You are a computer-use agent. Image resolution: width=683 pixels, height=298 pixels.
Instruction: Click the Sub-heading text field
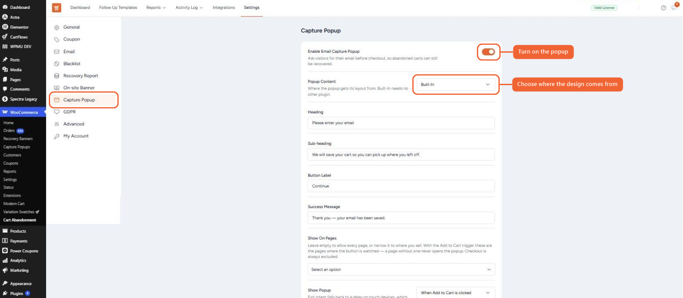tap(401, 154)
